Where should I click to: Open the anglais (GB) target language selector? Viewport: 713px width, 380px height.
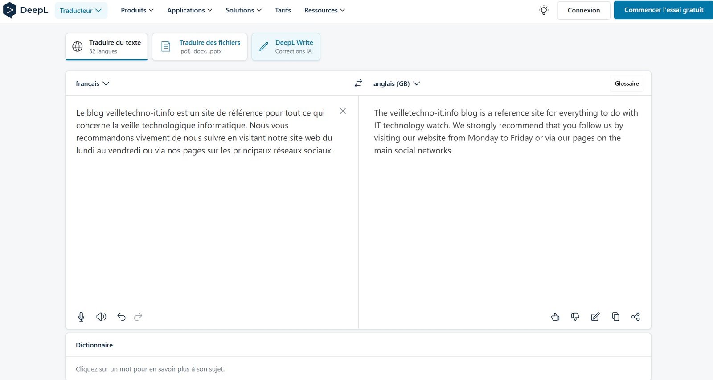(397, 83)
